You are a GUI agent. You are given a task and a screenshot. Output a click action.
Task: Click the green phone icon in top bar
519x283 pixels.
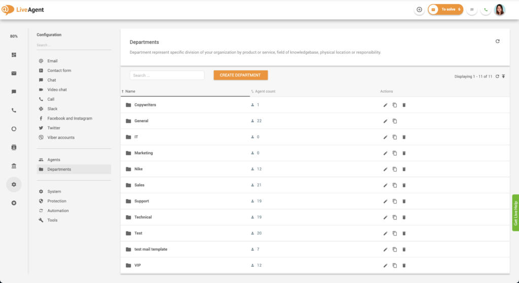point(486,10)
